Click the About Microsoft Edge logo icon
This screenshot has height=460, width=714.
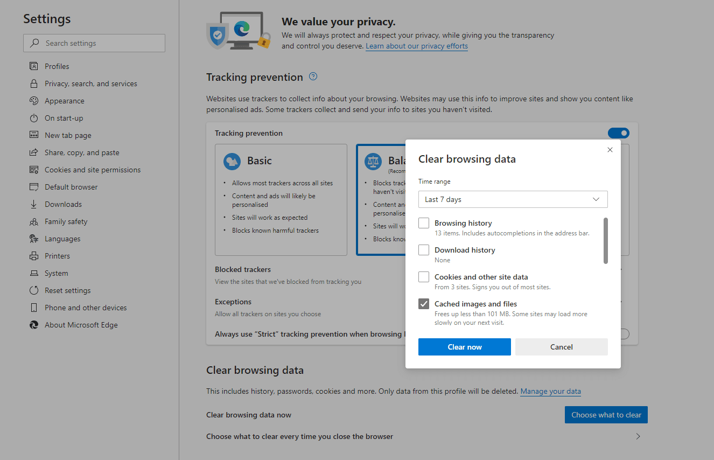point(34,325)
